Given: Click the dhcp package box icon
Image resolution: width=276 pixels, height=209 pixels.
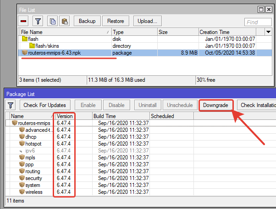Looking at the screenshot, I should coord(22,136).
